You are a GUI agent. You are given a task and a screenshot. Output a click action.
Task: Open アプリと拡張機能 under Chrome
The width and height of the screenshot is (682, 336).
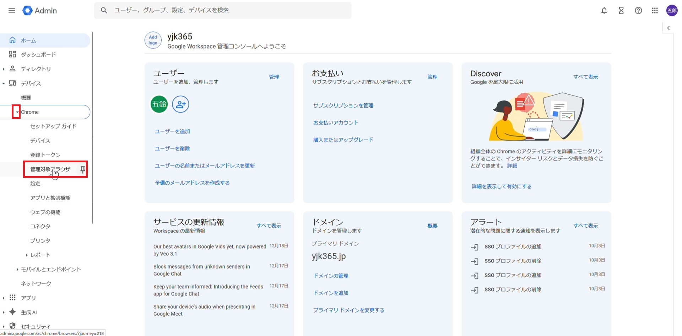pos(50,198)
